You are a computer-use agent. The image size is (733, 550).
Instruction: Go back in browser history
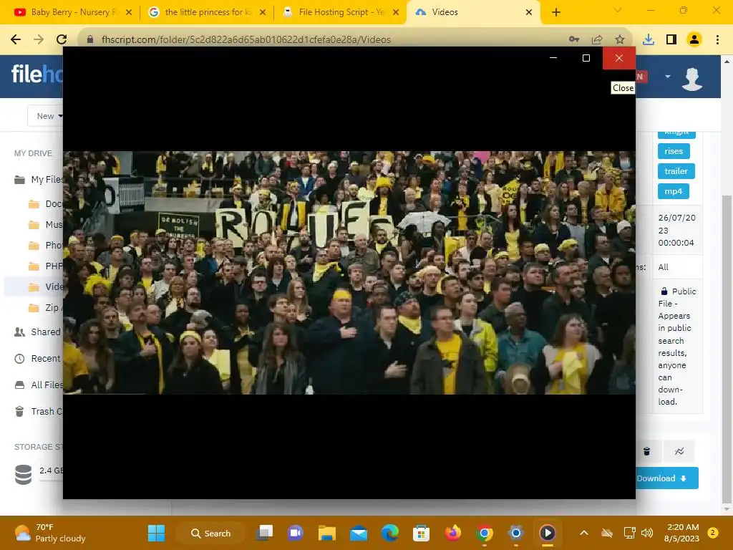16,39
